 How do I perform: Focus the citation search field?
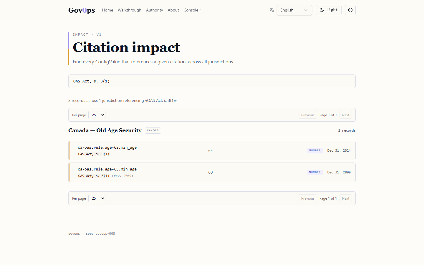(x=212, y=81)
